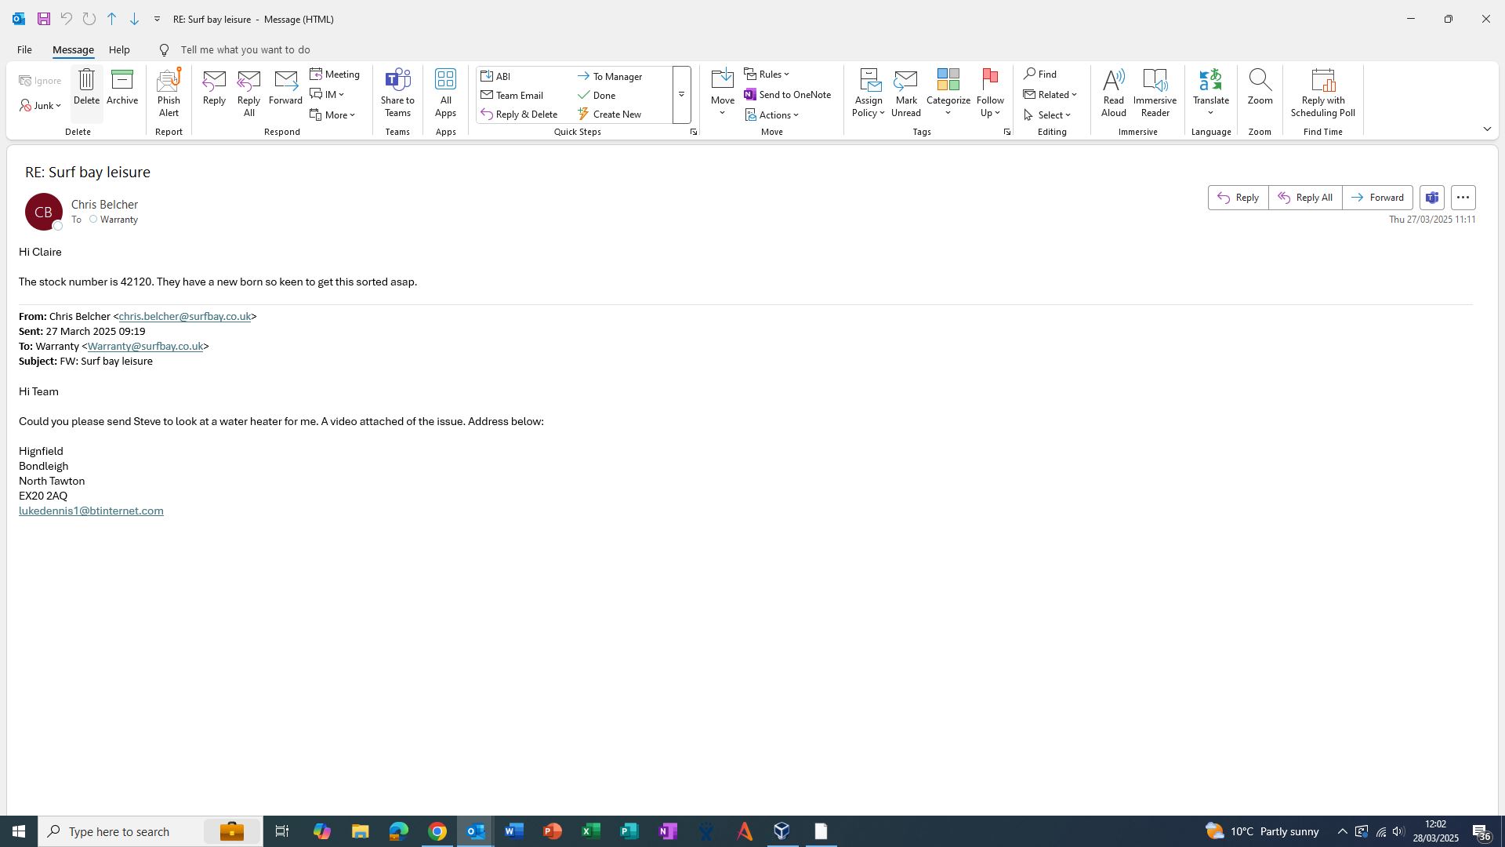The width and height of the screenshot is (1505, 847).
Task: Expand the Quick Steps gallery arrow
Action: point(681,95)
